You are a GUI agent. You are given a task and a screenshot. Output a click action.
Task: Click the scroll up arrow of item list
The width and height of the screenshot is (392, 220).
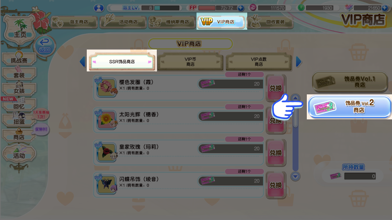click(x=295, y=98)
